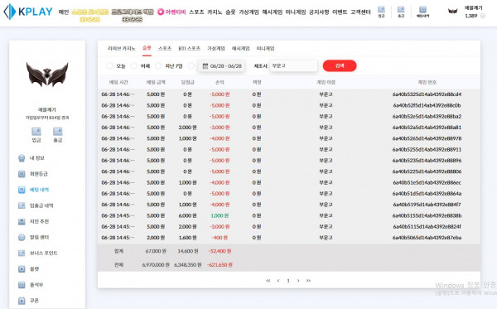Screen dimensions: 497x309
Task: Click the 입금 deposit icon under profile
Action: [x=36, y=131]
